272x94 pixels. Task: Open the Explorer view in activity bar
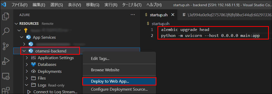click(5, 17)
